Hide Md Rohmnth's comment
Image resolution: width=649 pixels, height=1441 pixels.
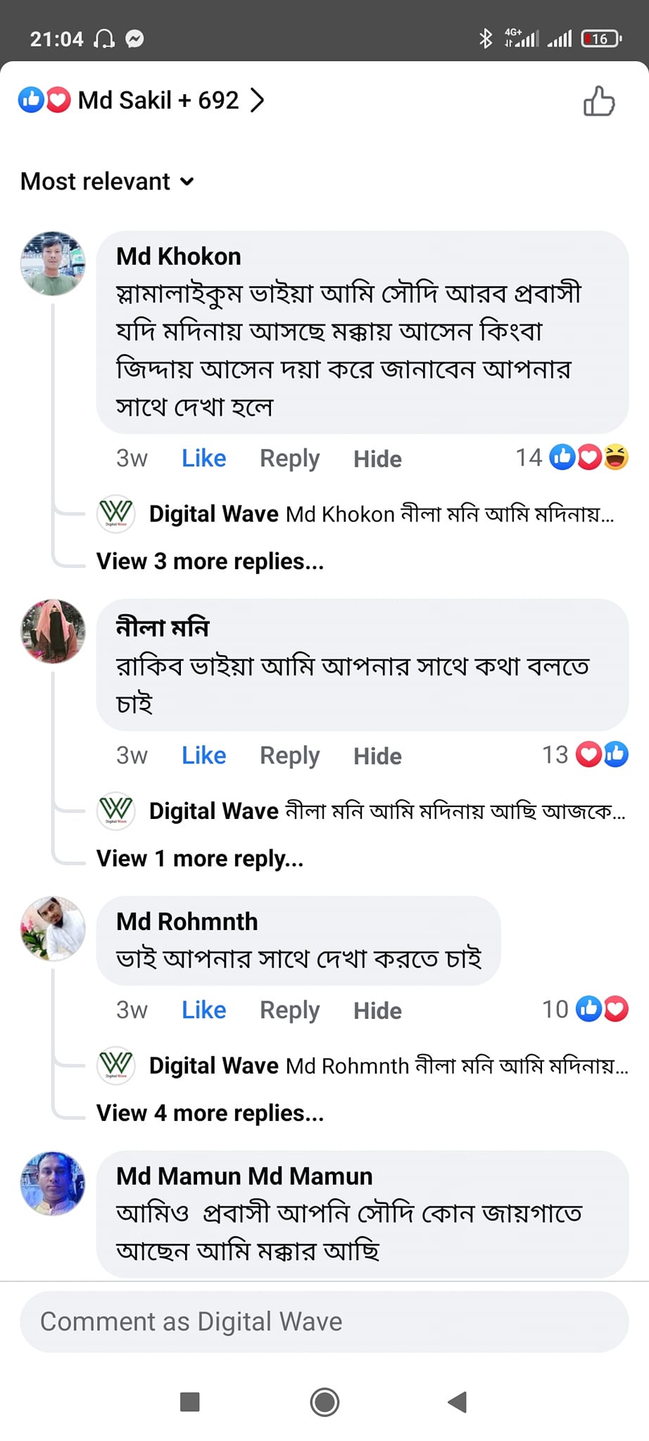tap(377, 1010)
